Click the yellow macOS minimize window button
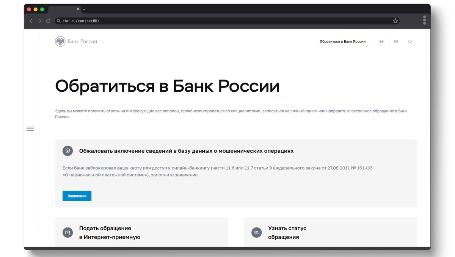The width and height of the screenshot is (455, 257). coord(36,9)
